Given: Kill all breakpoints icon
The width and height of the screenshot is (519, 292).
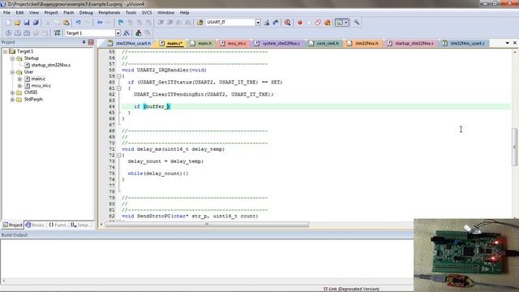Looking at the screenshot, I should (x=328, y=23).
